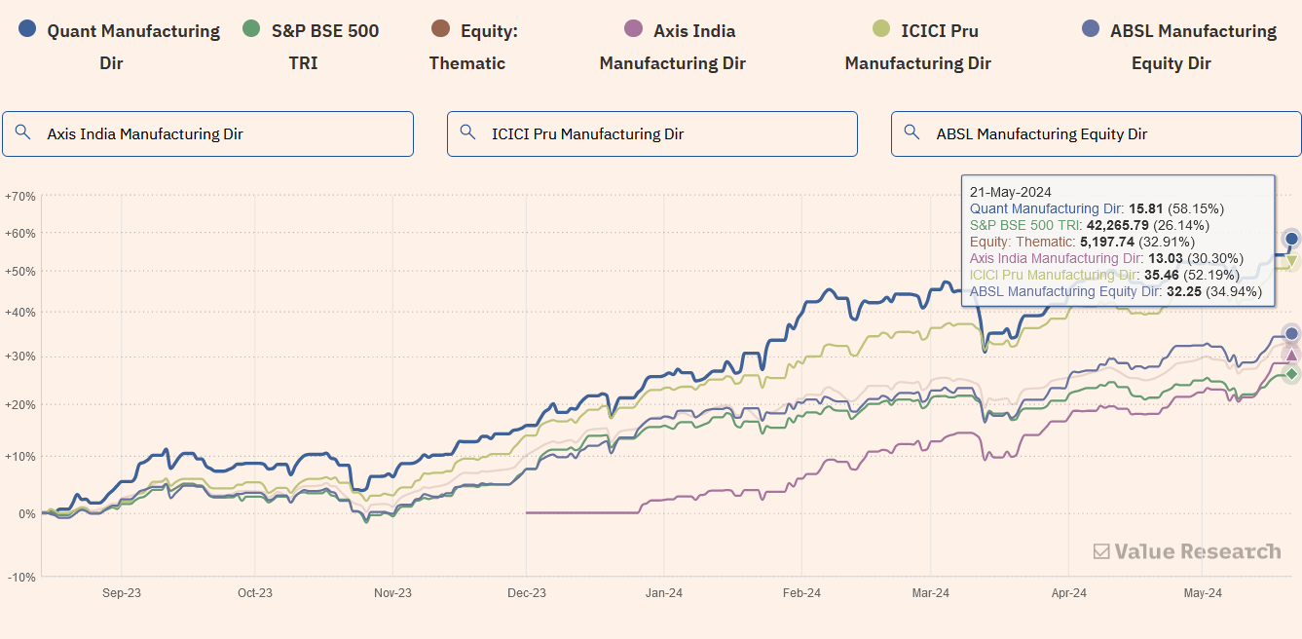The width and height of the screenshot is (1302, 639).
Task: Click search icon in ICICI Pru field
Action: point(467,132)
